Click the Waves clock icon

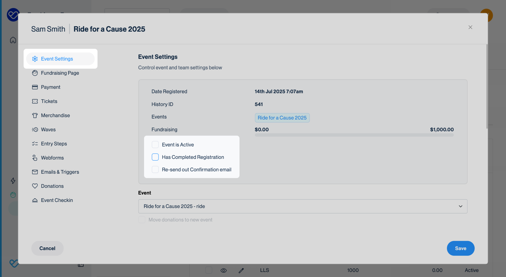[x=35, y=130]
